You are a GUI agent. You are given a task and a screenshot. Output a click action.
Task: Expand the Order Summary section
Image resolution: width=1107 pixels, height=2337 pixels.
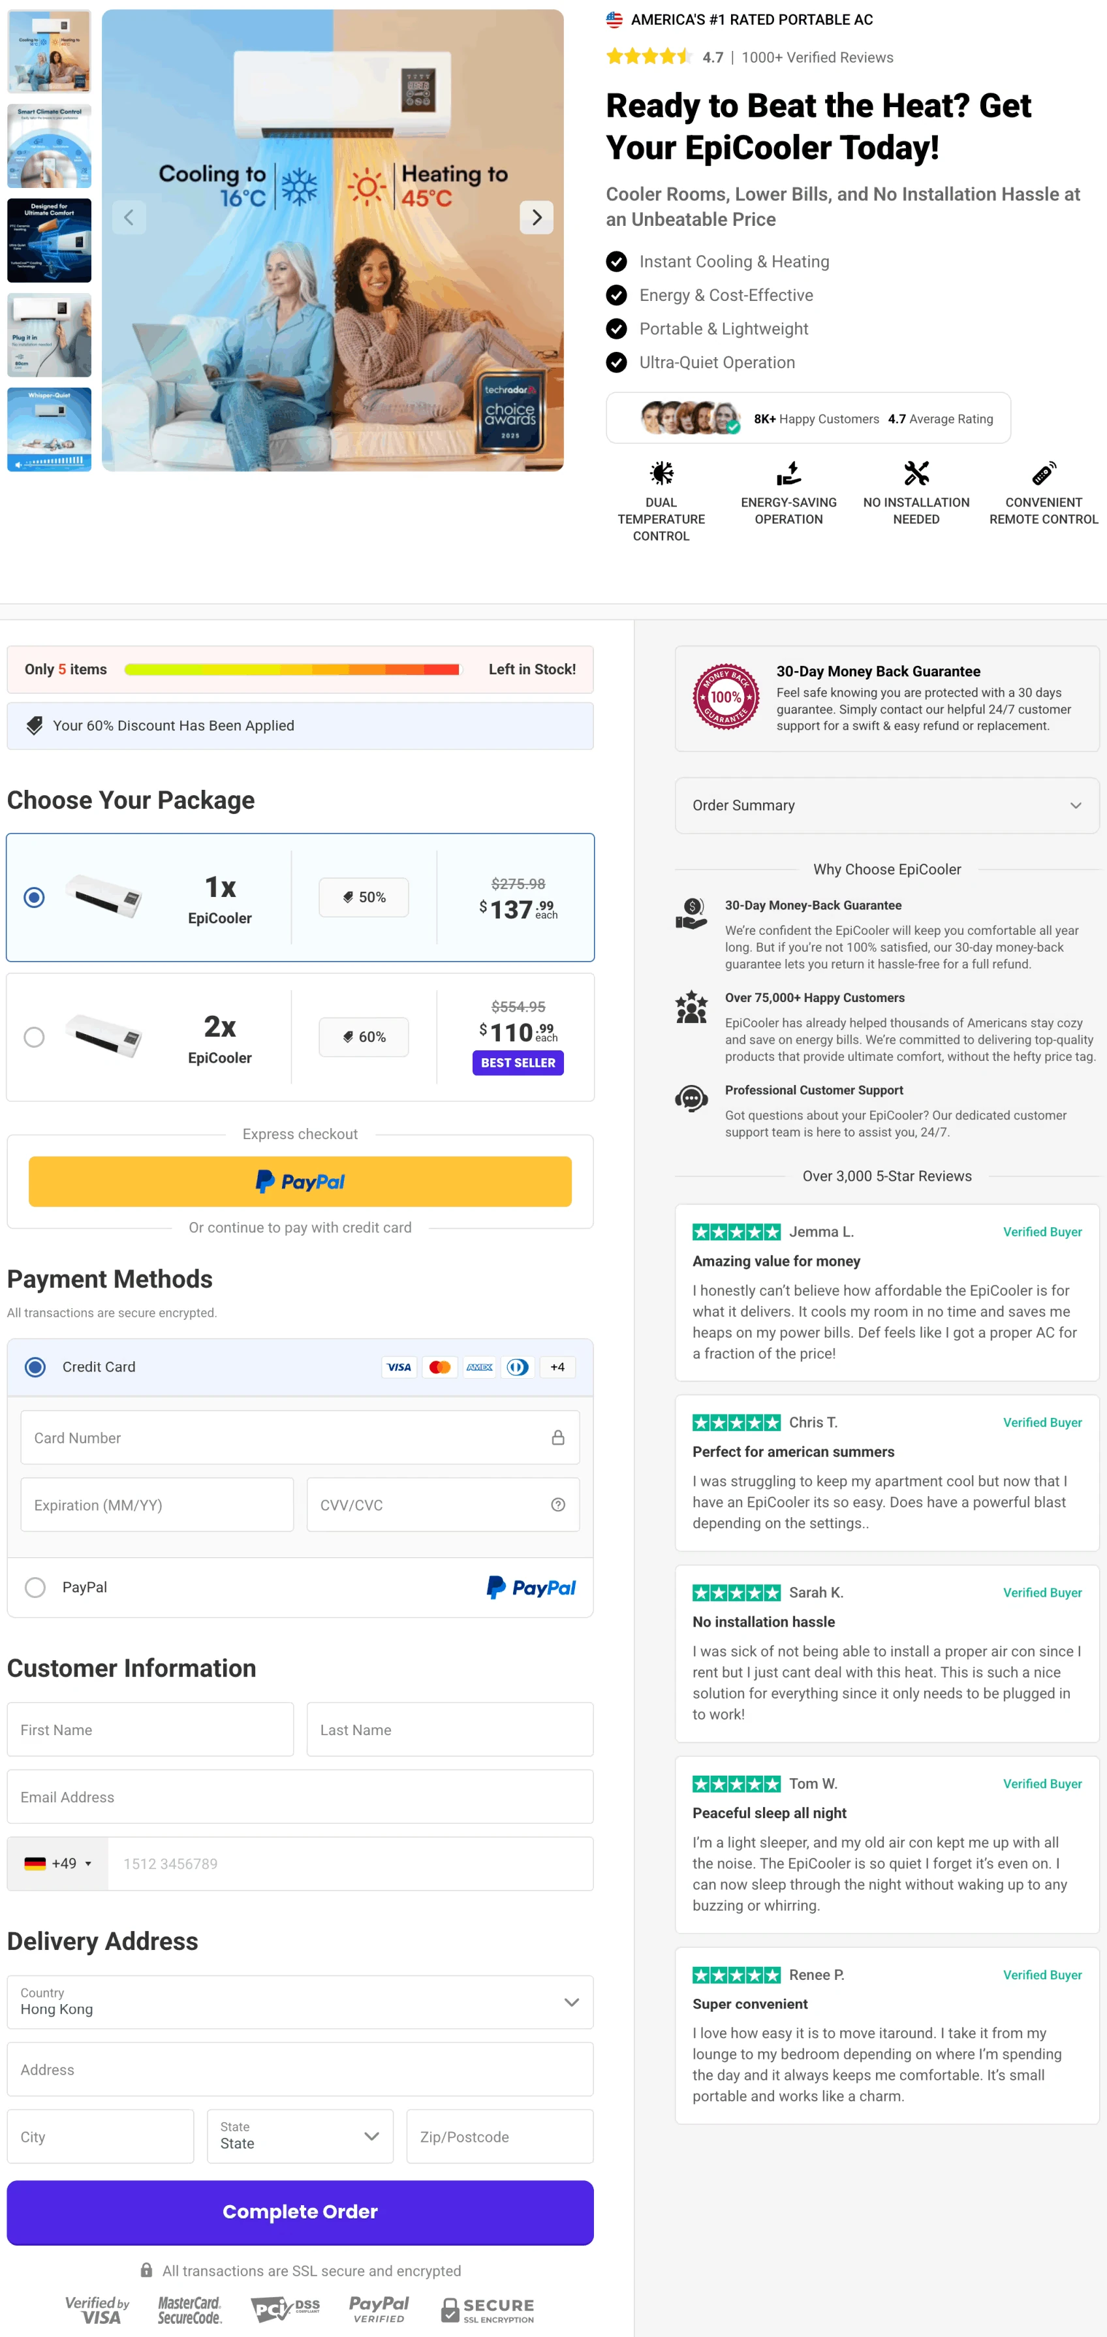(888, 805)
